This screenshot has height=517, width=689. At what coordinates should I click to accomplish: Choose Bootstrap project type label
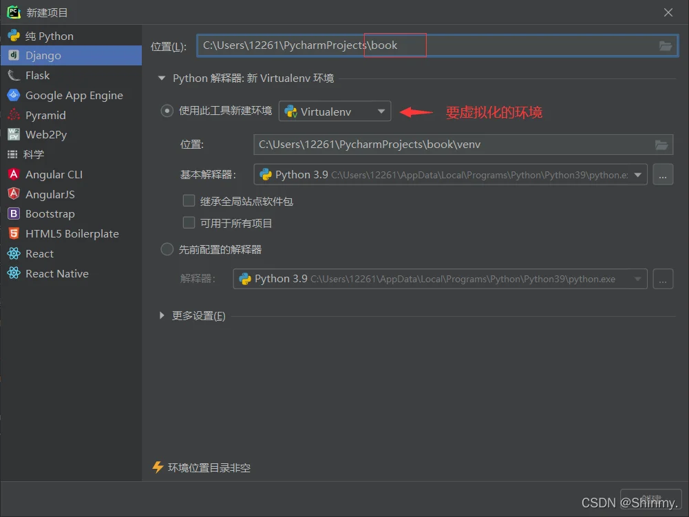(x=50, y=213)
